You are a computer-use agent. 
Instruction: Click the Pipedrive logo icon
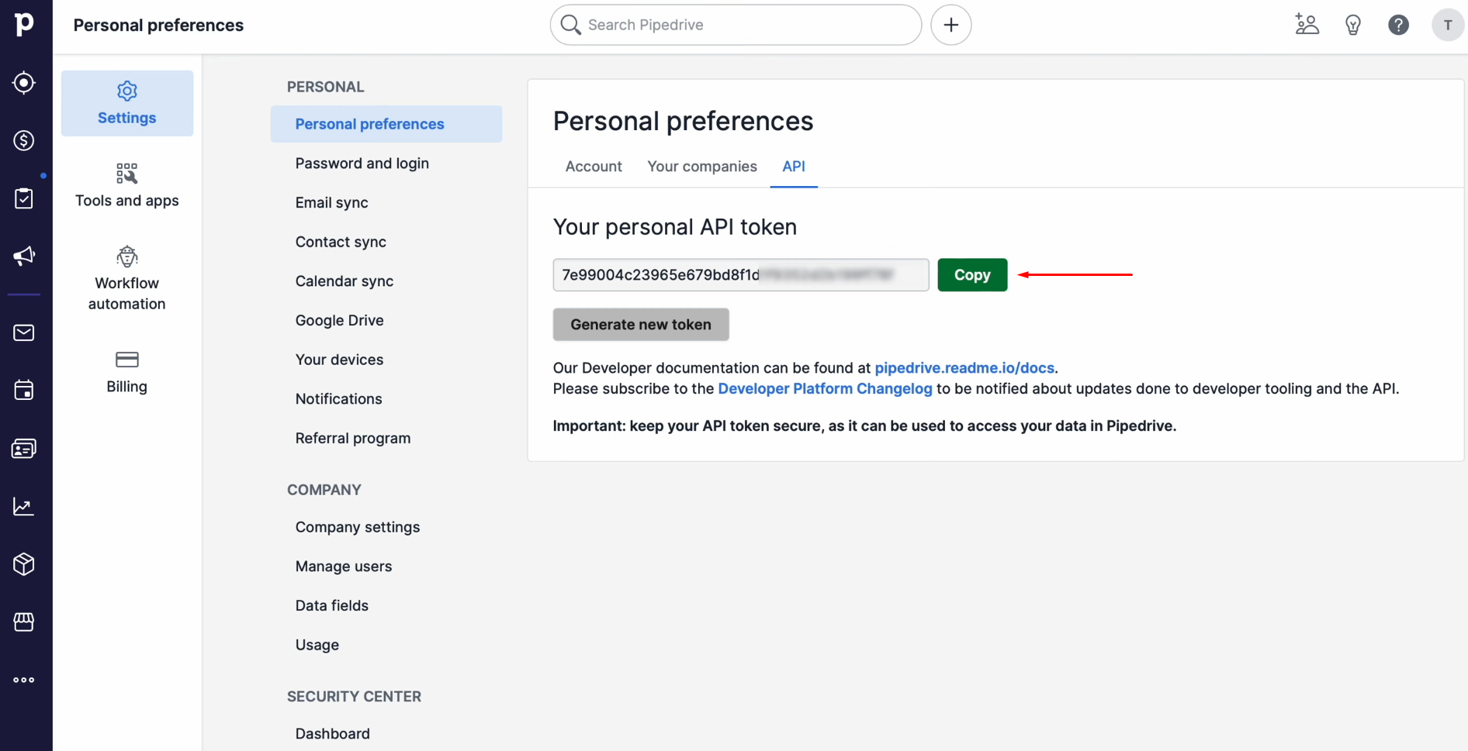tap(24, 24)
